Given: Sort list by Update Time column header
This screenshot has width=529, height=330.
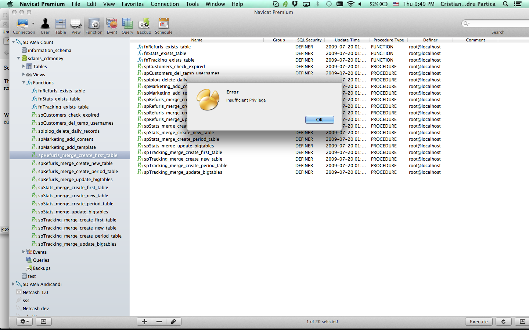Looking at the screenshot, I should point(347,40).
